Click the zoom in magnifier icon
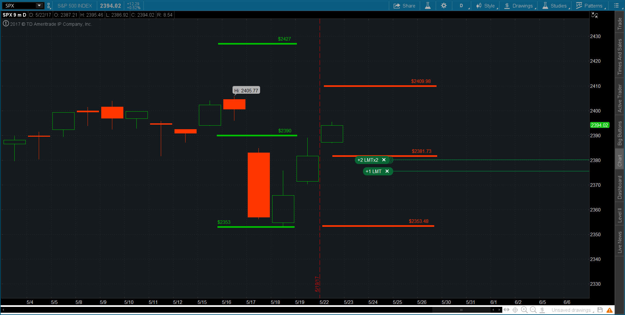The image size is (625, 315). pyautogui.click(x=524, y=310)
